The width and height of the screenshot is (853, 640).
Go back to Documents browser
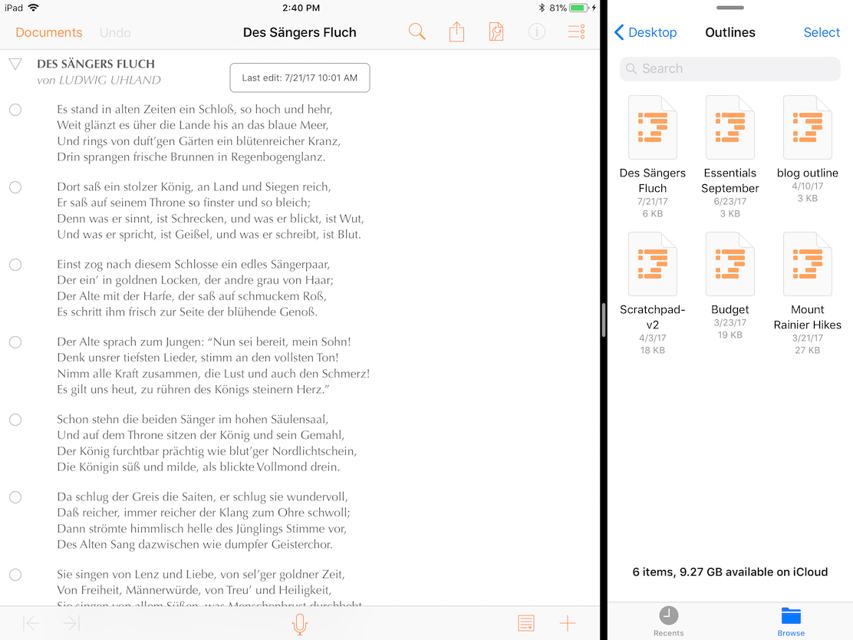point(49,33)
